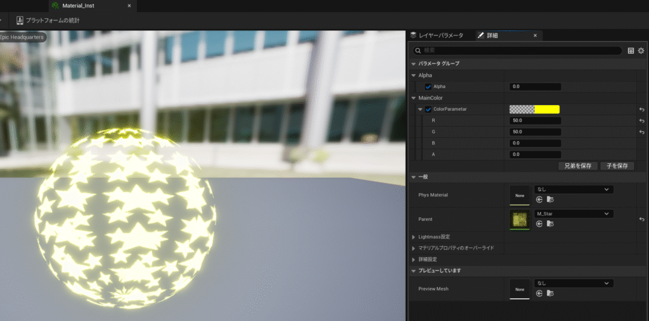
Task: Collapse the パラメータ グループ section
Action: point(413,64)
